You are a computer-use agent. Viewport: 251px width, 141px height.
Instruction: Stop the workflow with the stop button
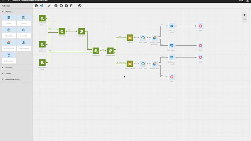(61, 6)
